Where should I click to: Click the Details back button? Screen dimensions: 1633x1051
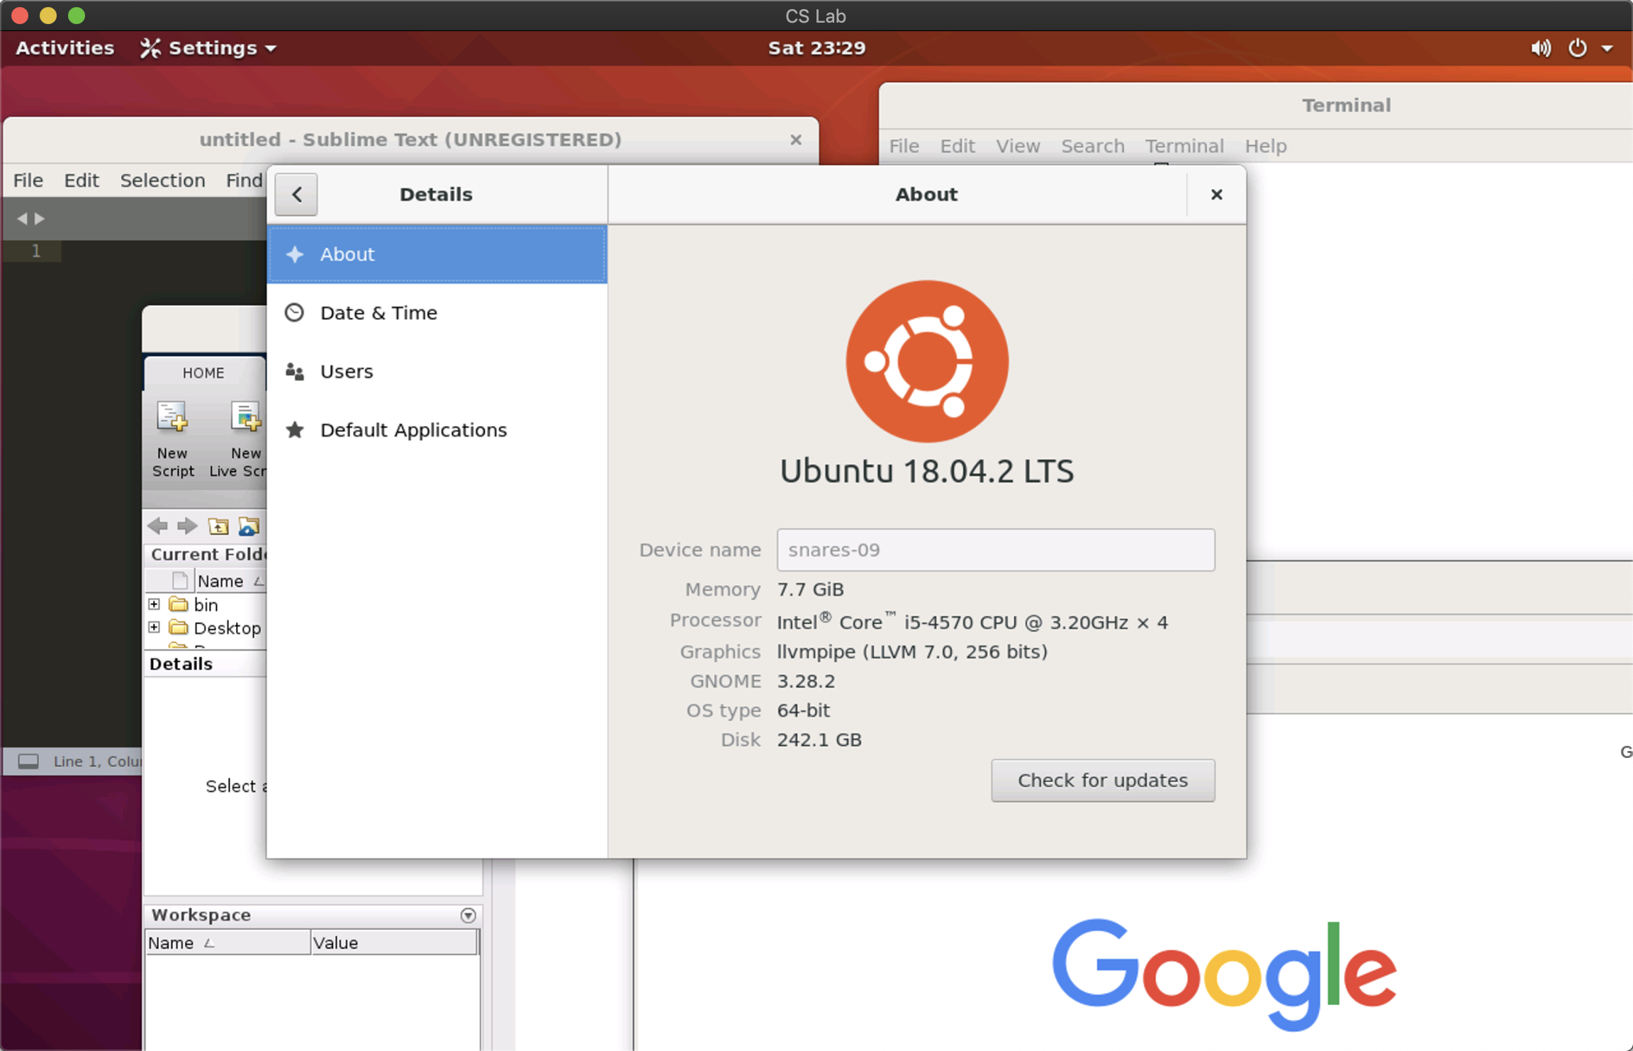pos(296,195)
